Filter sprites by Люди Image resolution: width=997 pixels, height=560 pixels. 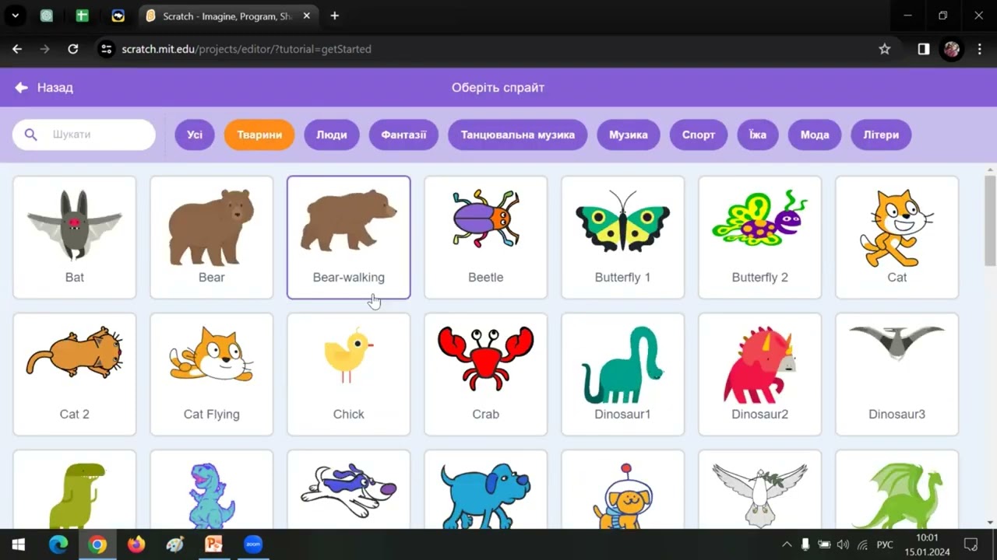[332, 135]
